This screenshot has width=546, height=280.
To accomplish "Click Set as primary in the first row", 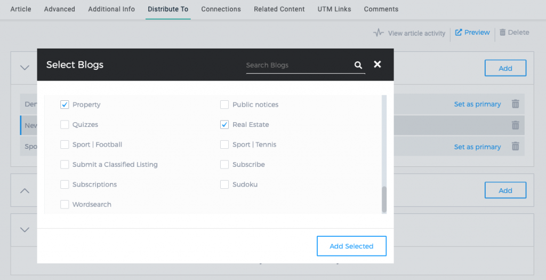I will (x=477, y=104).
